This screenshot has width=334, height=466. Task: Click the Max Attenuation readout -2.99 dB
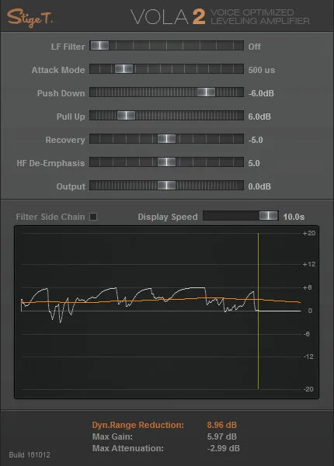click(224, 448)
